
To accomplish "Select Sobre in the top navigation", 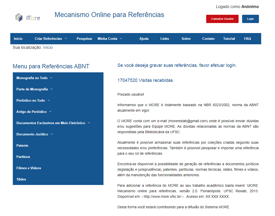I will coord(186,39).
